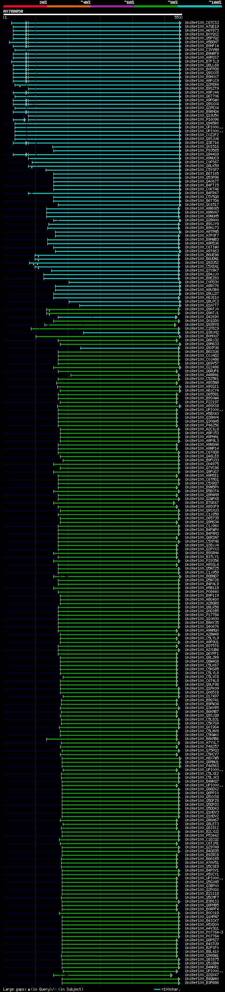Click the UniRef100_C0Z2F2 label
The image size is (225, 992).
[202, 135]
